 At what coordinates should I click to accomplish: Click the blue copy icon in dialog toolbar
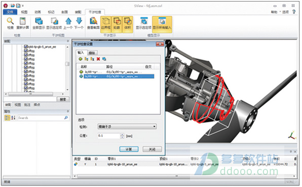click(104, 59)
